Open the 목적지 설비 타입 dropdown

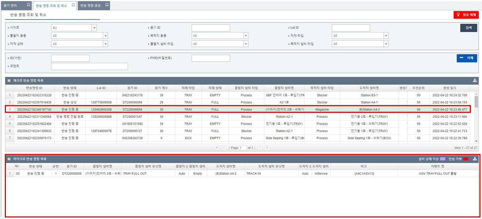click(x=386, y=44)
